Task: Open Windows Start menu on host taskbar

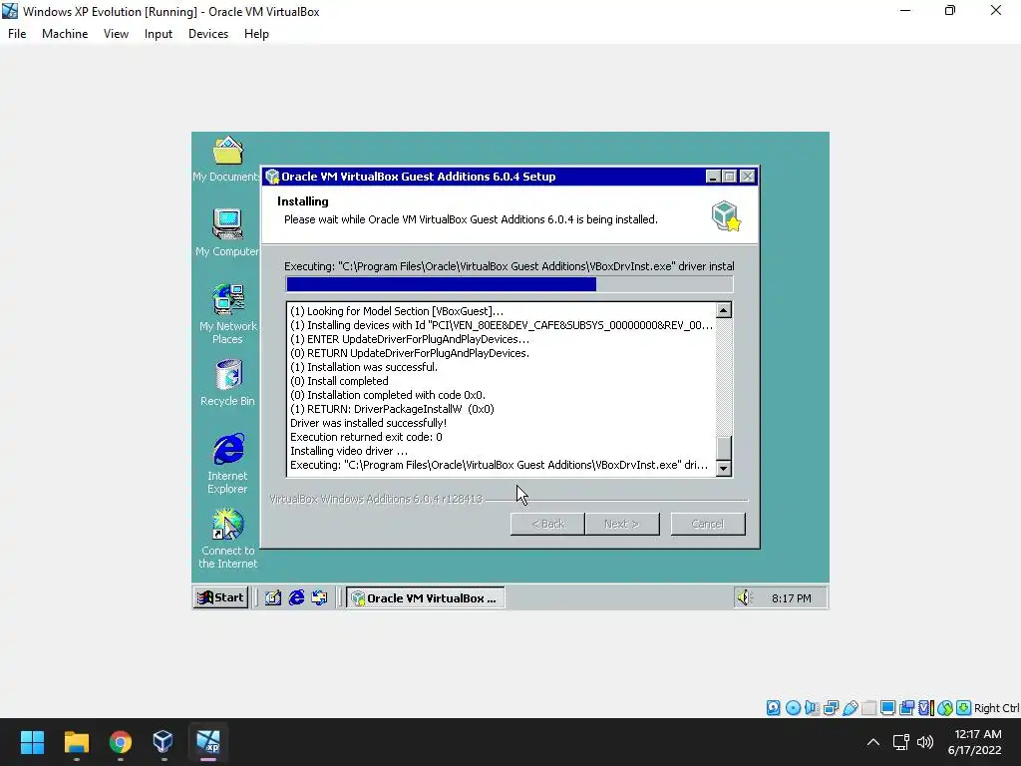Action: [x=32, y=742]
